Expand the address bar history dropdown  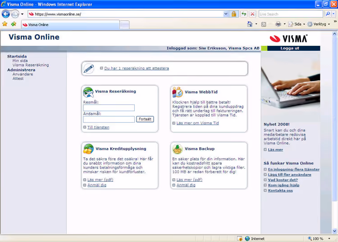coord(226,14)
